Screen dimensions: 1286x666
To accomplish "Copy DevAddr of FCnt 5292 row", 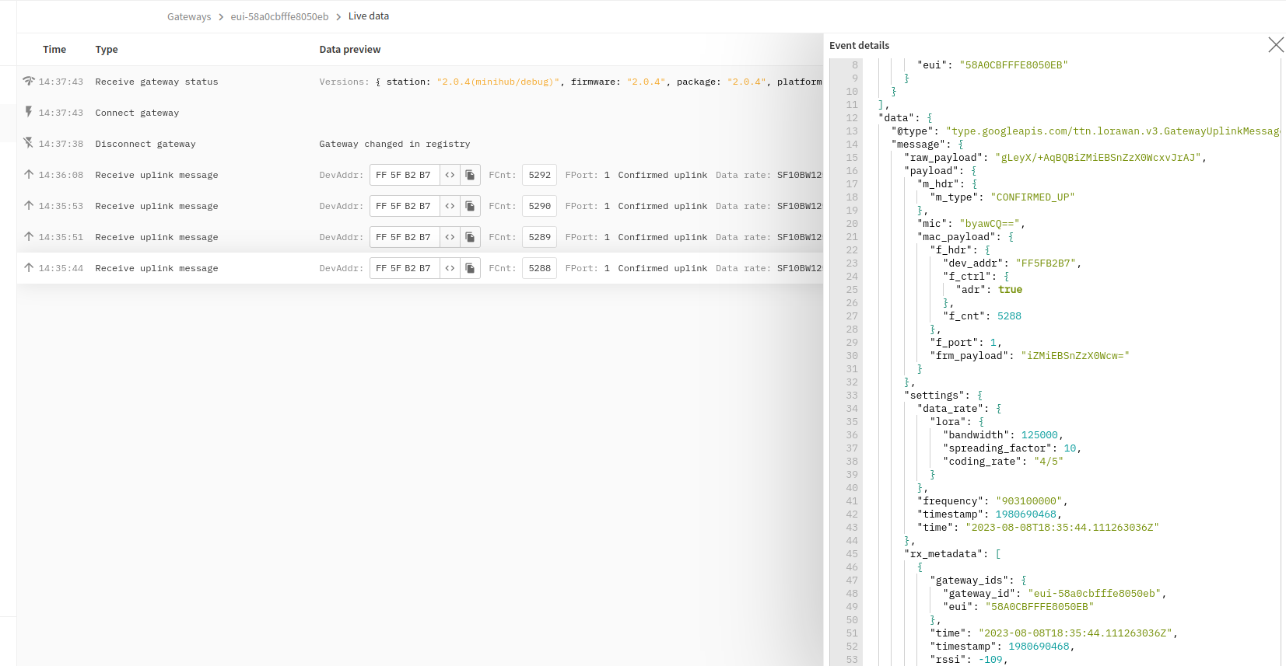I will click(x=470, y=175).
